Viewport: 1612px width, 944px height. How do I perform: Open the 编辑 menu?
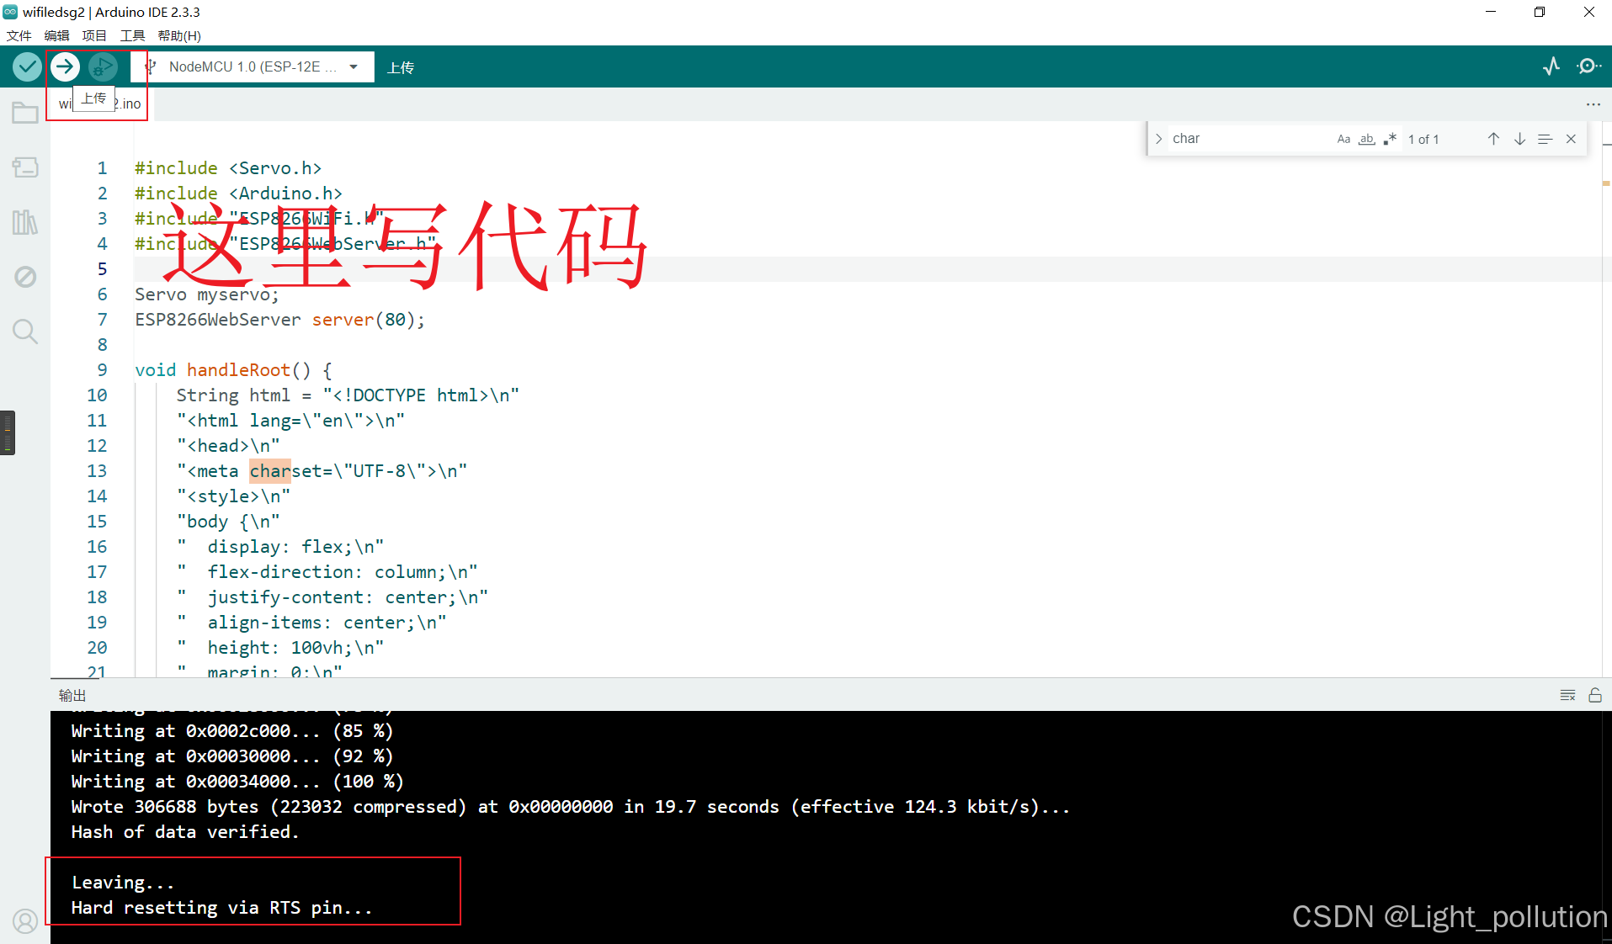point(56,35)
